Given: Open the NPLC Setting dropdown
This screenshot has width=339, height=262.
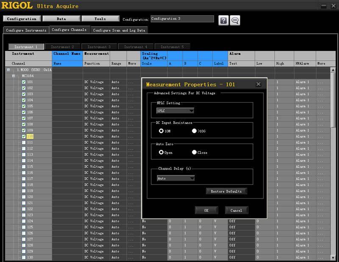Looking at the screenshot, I should (175, 111).
